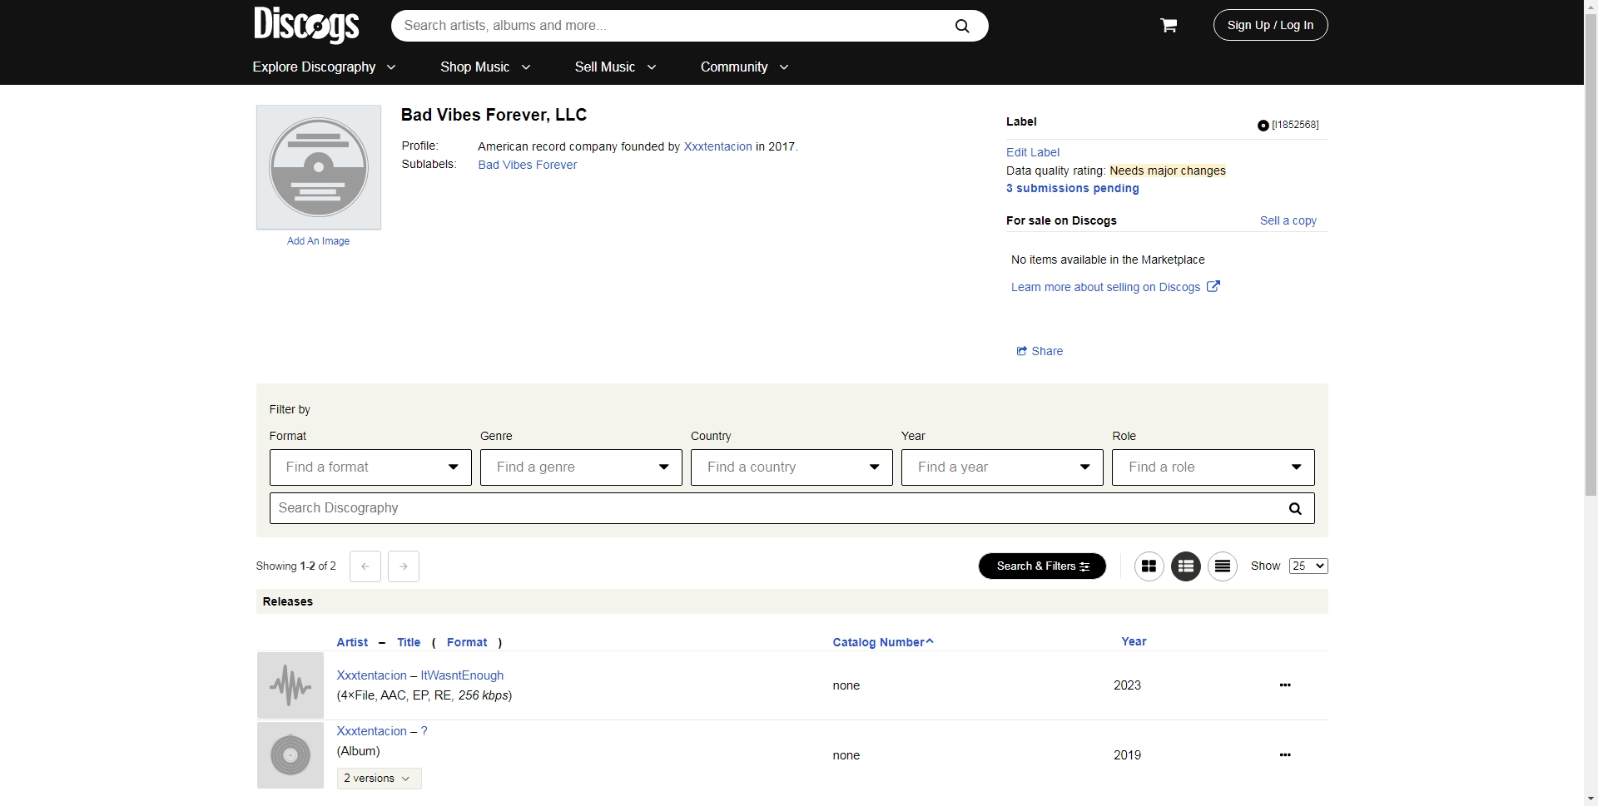This screenshot has height=806, width=1598.
Task: Switch to detailed list view
Action: pos(1185,566)
